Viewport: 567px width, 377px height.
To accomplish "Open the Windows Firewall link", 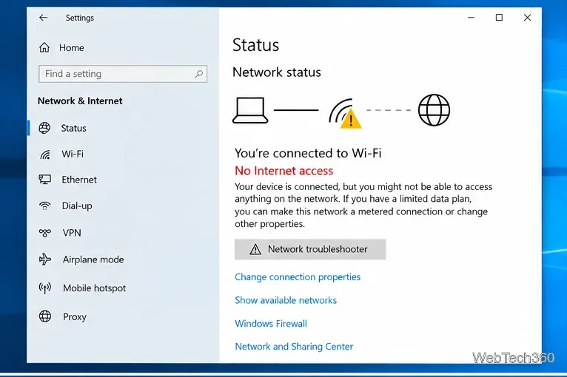I will [271, 324].
